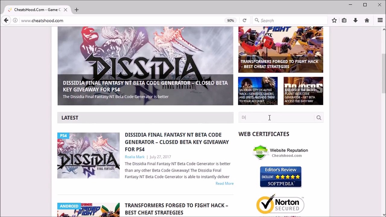
Task: Open the bookmarks list icon
Action: click(x=344, y=20)
